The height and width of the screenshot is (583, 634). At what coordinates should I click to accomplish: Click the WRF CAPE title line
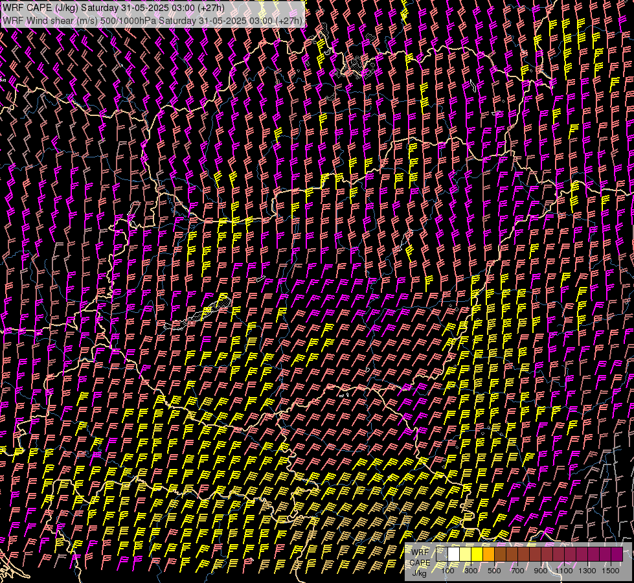coord(113,8)
